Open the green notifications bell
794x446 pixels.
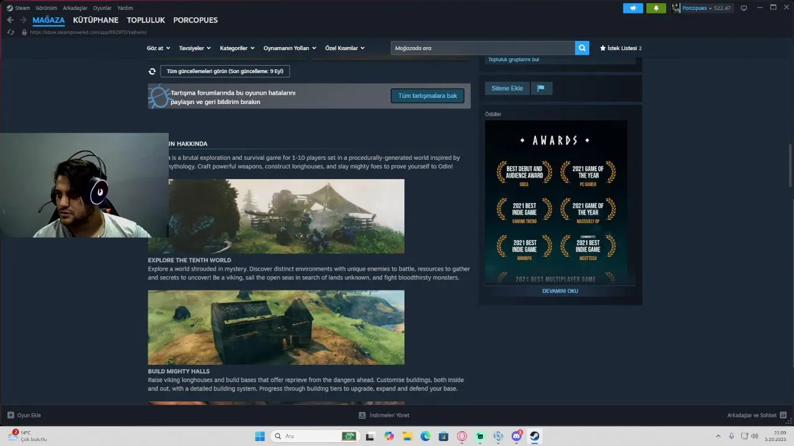tap(656, 8)
